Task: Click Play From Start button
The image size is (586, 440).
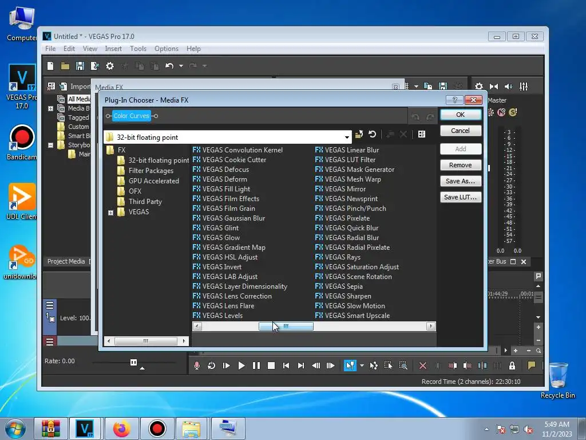Action: tap(226, 366)
